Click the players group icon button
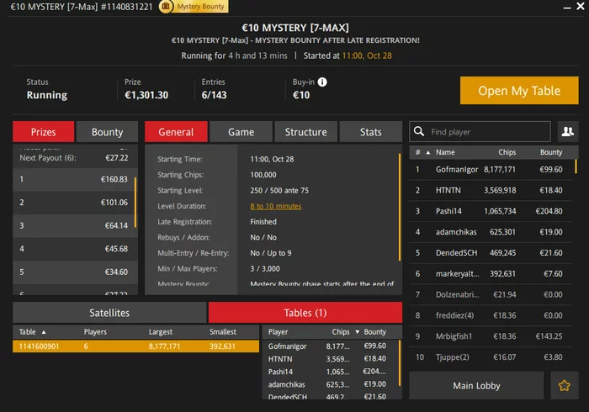589x412 pixels. tap(568, 131)
